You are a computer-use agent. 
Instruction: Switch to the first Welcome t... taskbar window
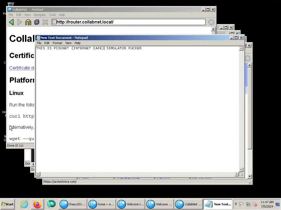pos(130,204)
